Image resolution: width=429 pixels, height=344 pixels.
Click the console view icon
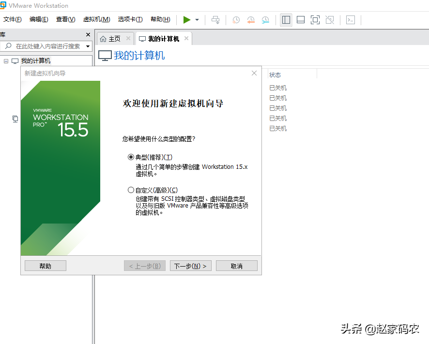pos(351,20)
